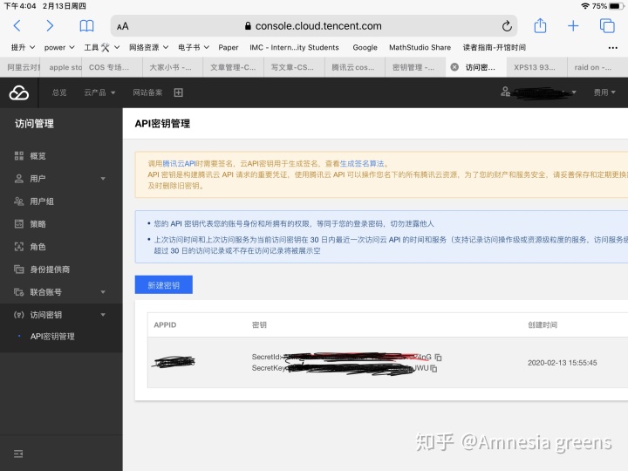This screenshot has height=471, width=628.
Task: Open the 电子书 bookmarks folder dropdown
Action: [194, 47]
